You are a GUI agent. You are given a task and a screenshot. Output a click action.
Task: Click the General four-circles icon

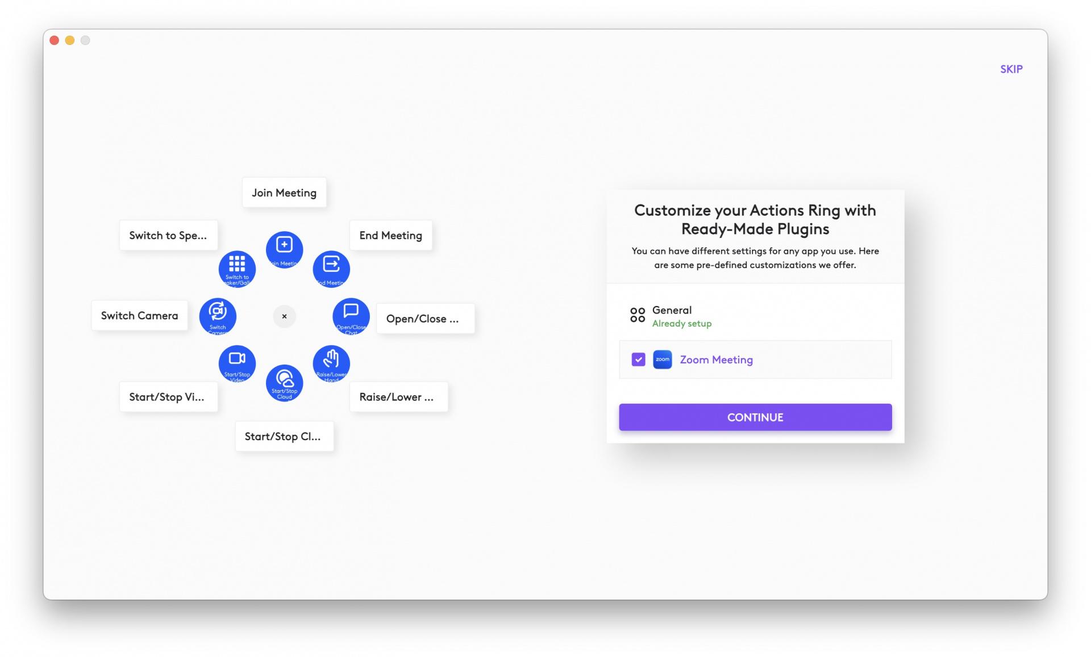(x=638, y=315)
